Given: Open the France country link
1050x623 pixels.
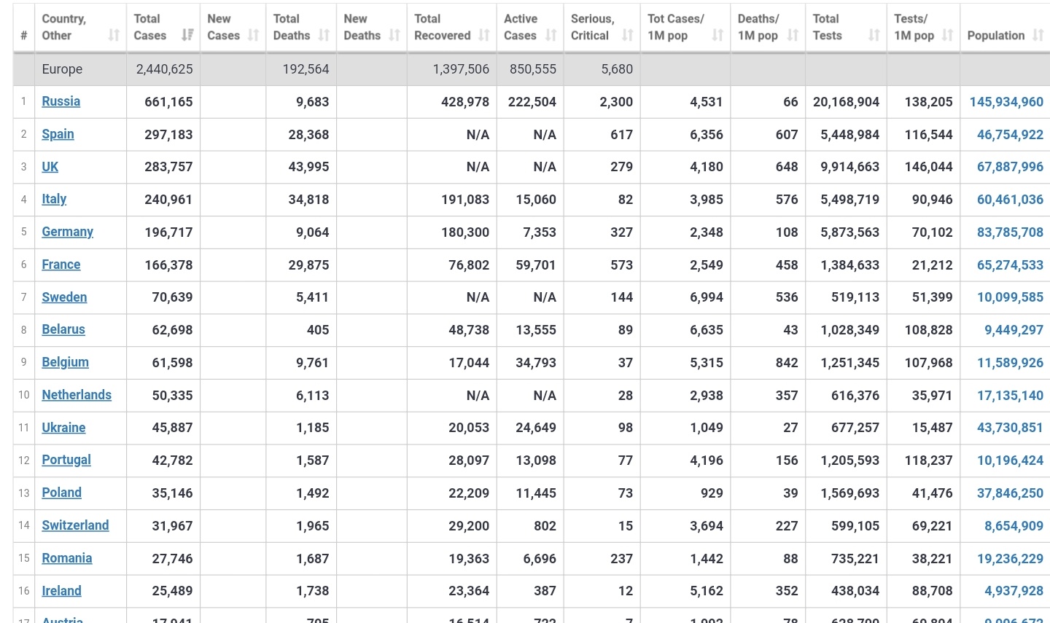Looking at the screenshot, I should pyautogui.click(x=61, y=265).
